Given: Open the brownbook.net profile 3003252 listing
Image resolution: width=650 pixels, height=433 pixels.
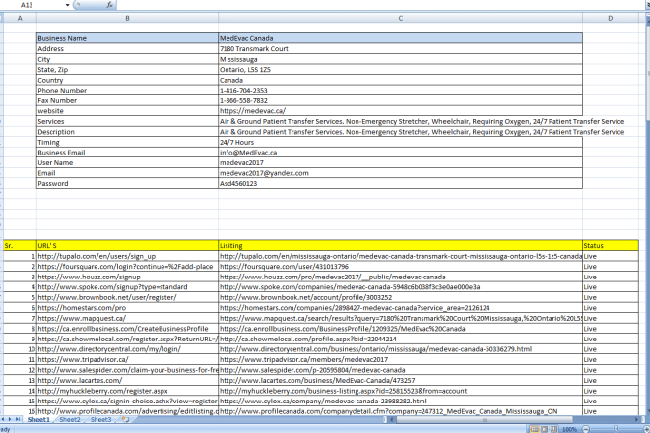Looking at the screenshot, I should click(305, 297).
